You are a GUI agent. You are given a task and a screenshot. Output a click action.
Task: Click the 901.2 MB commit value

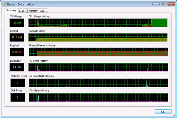pos(17,38)
